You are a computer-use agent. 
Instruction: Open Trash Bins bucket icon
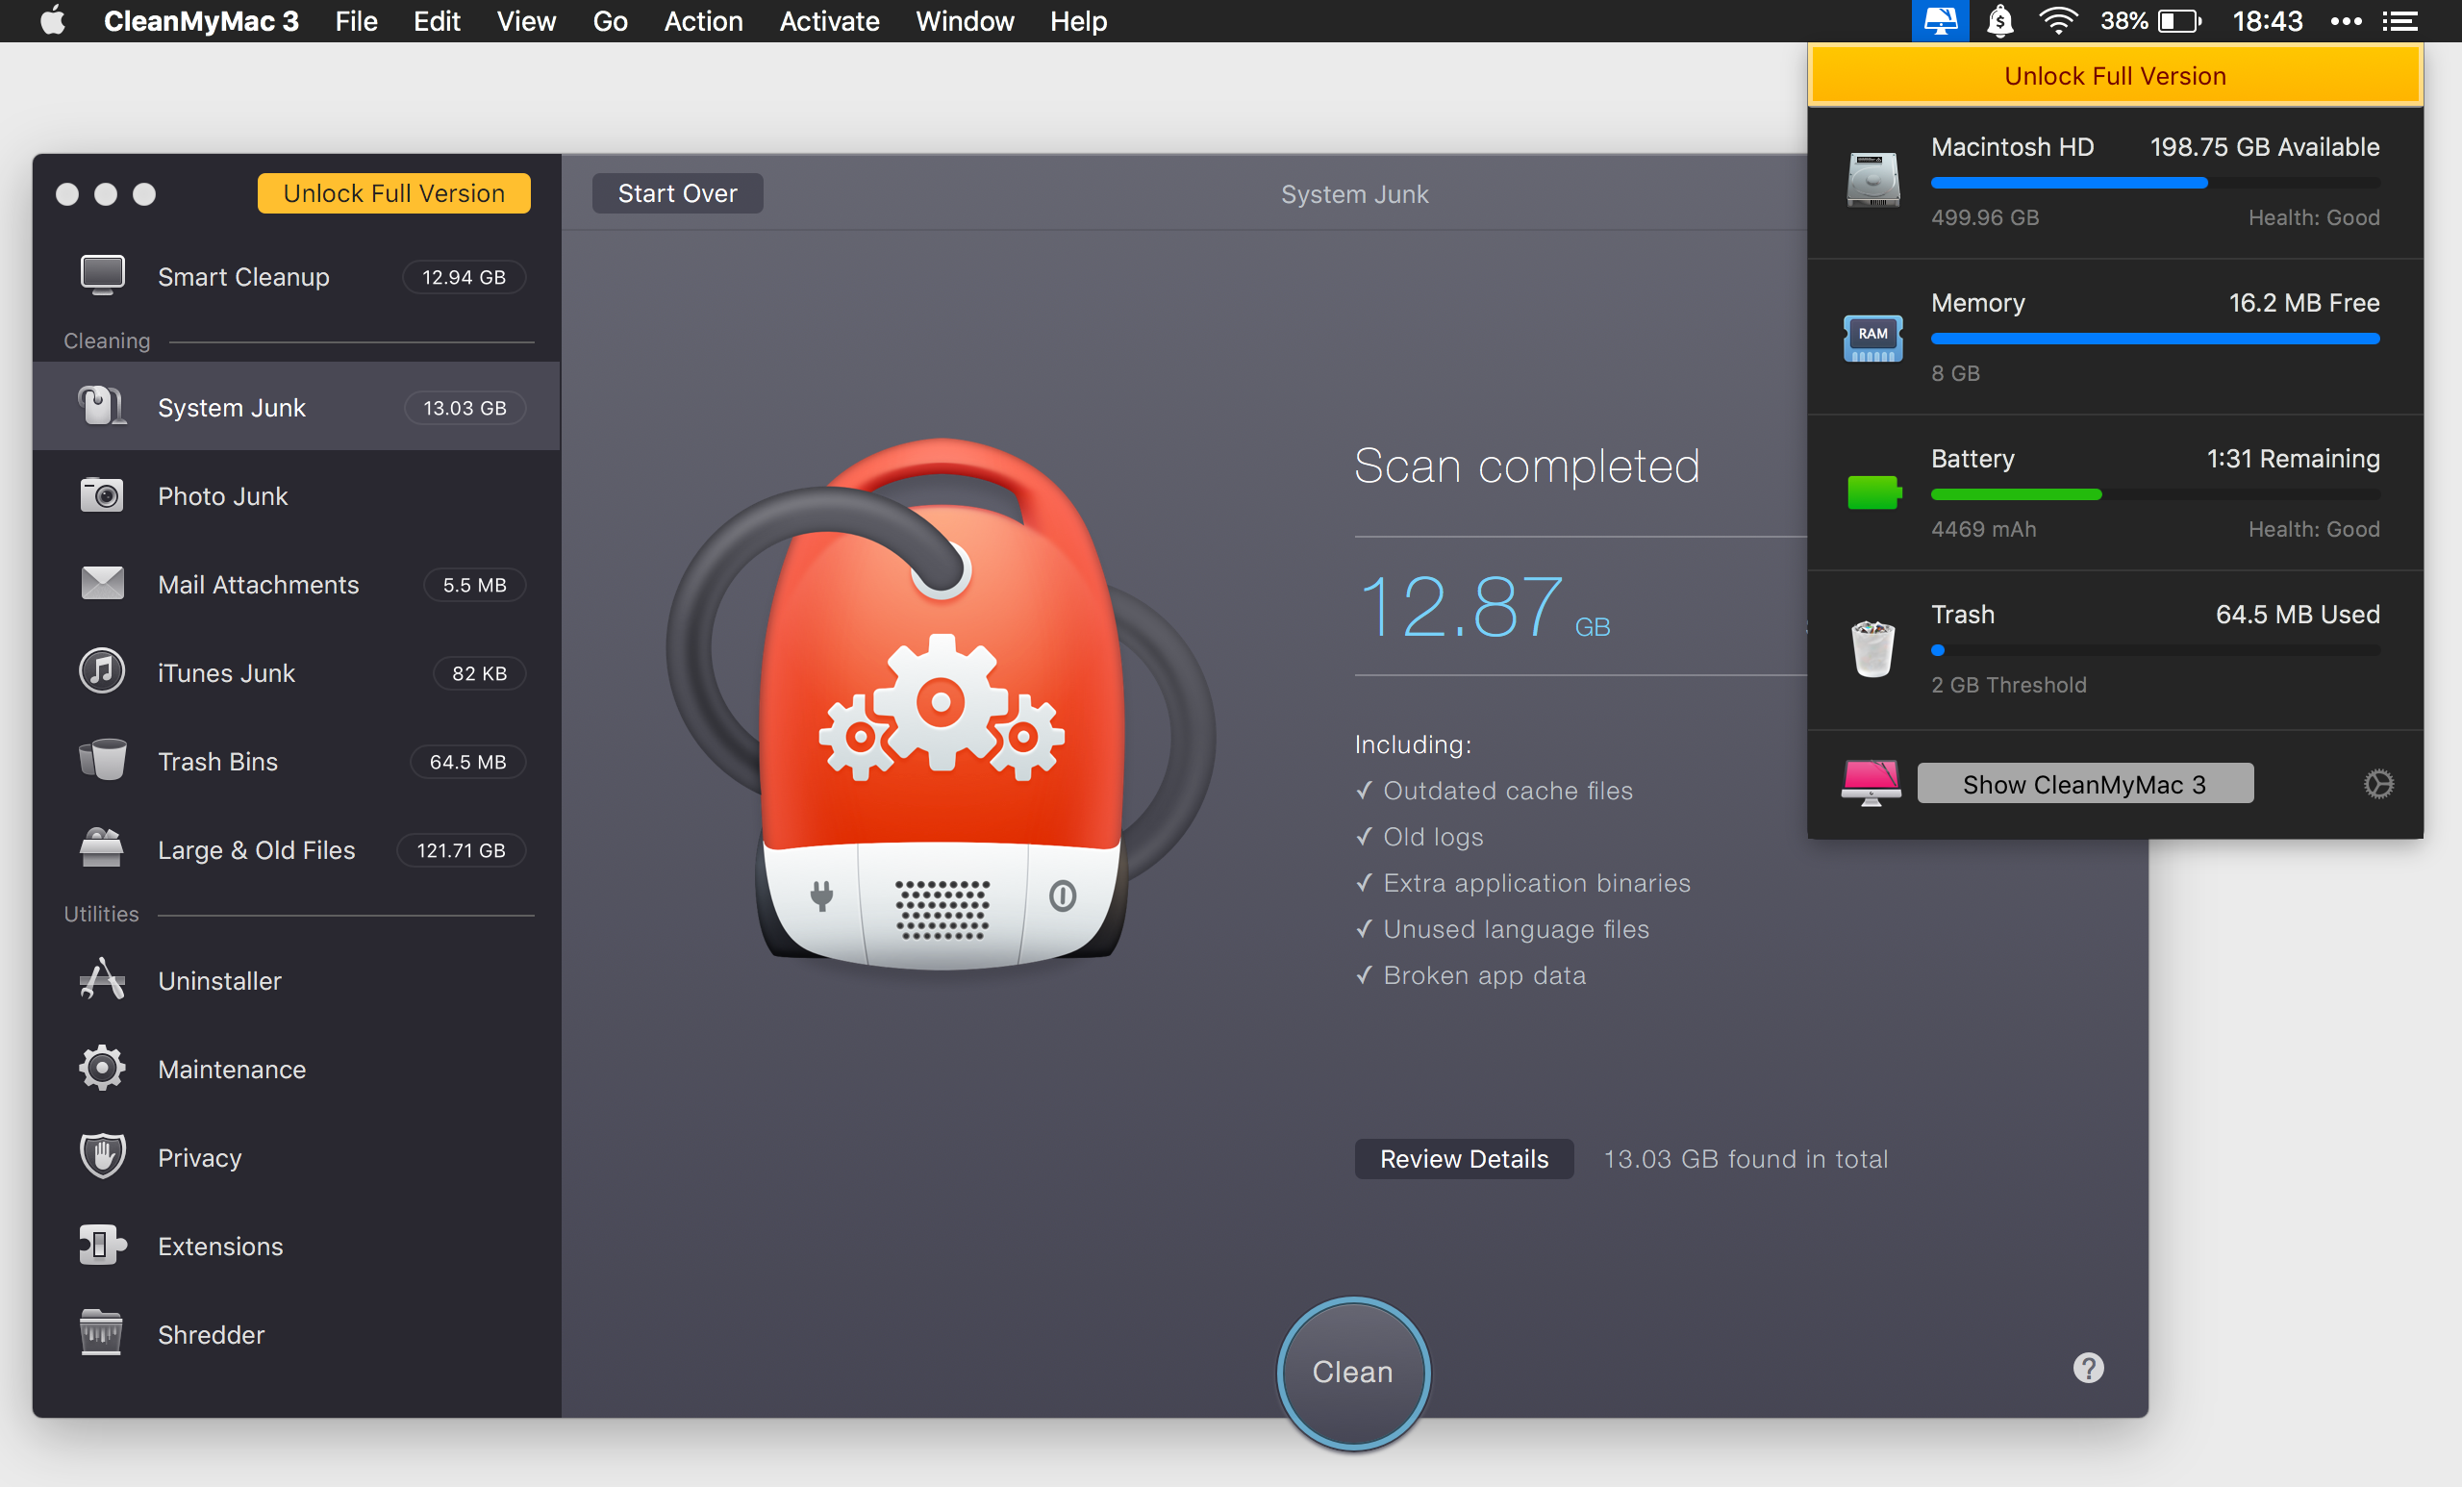click(x=102, y=761)
